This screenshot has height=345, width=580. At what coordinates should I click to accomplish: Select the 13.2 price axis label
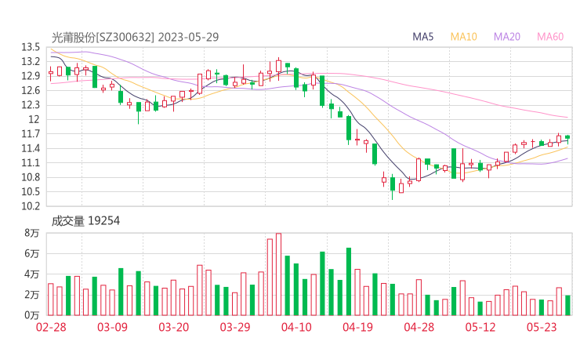(x=31, y=61)
